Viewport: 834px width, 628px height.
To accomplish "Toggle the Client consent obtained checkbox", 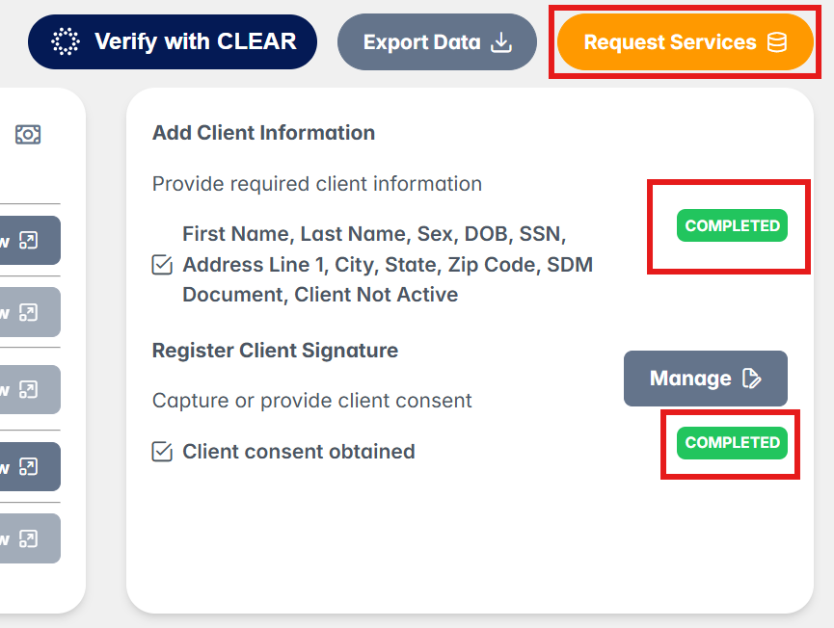I will coord(162,452).
